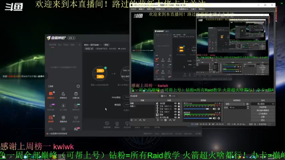Toggle the lock on the 图像 source

pyautogui.click(x=179, y=114)
